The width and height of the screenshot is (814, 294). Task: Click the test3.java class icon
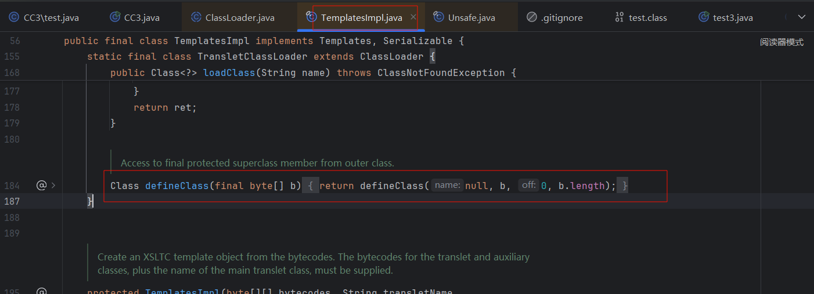click(x=704, y=17)
